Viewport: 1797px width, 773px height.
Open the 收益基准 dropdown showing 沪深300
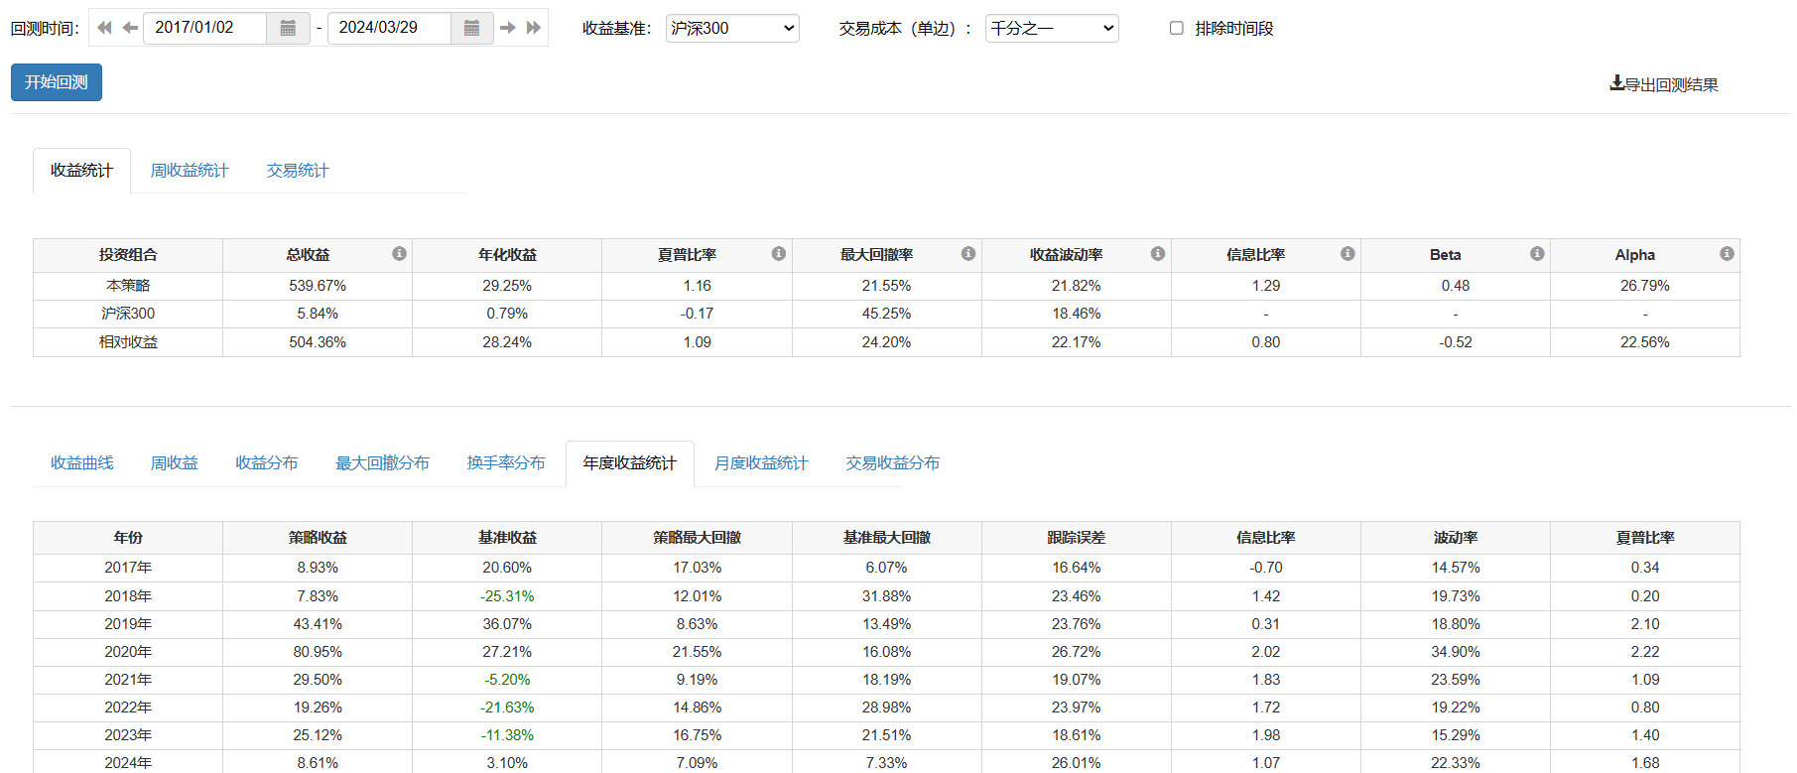(x=732, y=28)
